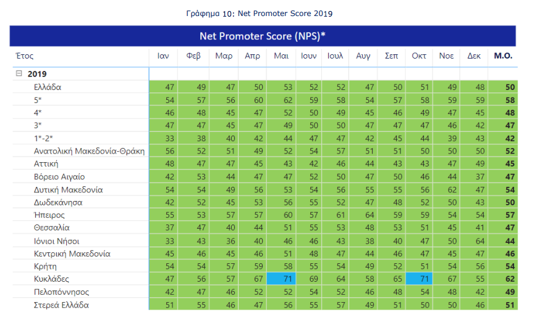The image size is (545, 328).
Task: Click the Μ.Ο. average column header
Action: (x=503, y=56)
